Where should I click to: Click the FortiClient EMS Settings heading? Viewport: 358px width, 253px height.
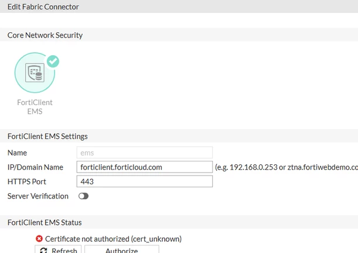(47, 136)
